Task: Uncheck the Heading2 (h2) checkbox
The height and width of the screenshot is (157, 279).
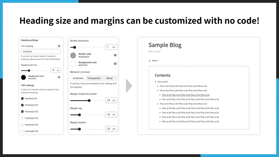Action: 22,105
